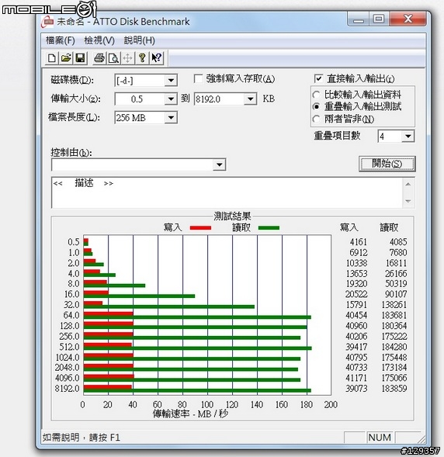Open the 檔案(F) menu

(x=61, y=40)
